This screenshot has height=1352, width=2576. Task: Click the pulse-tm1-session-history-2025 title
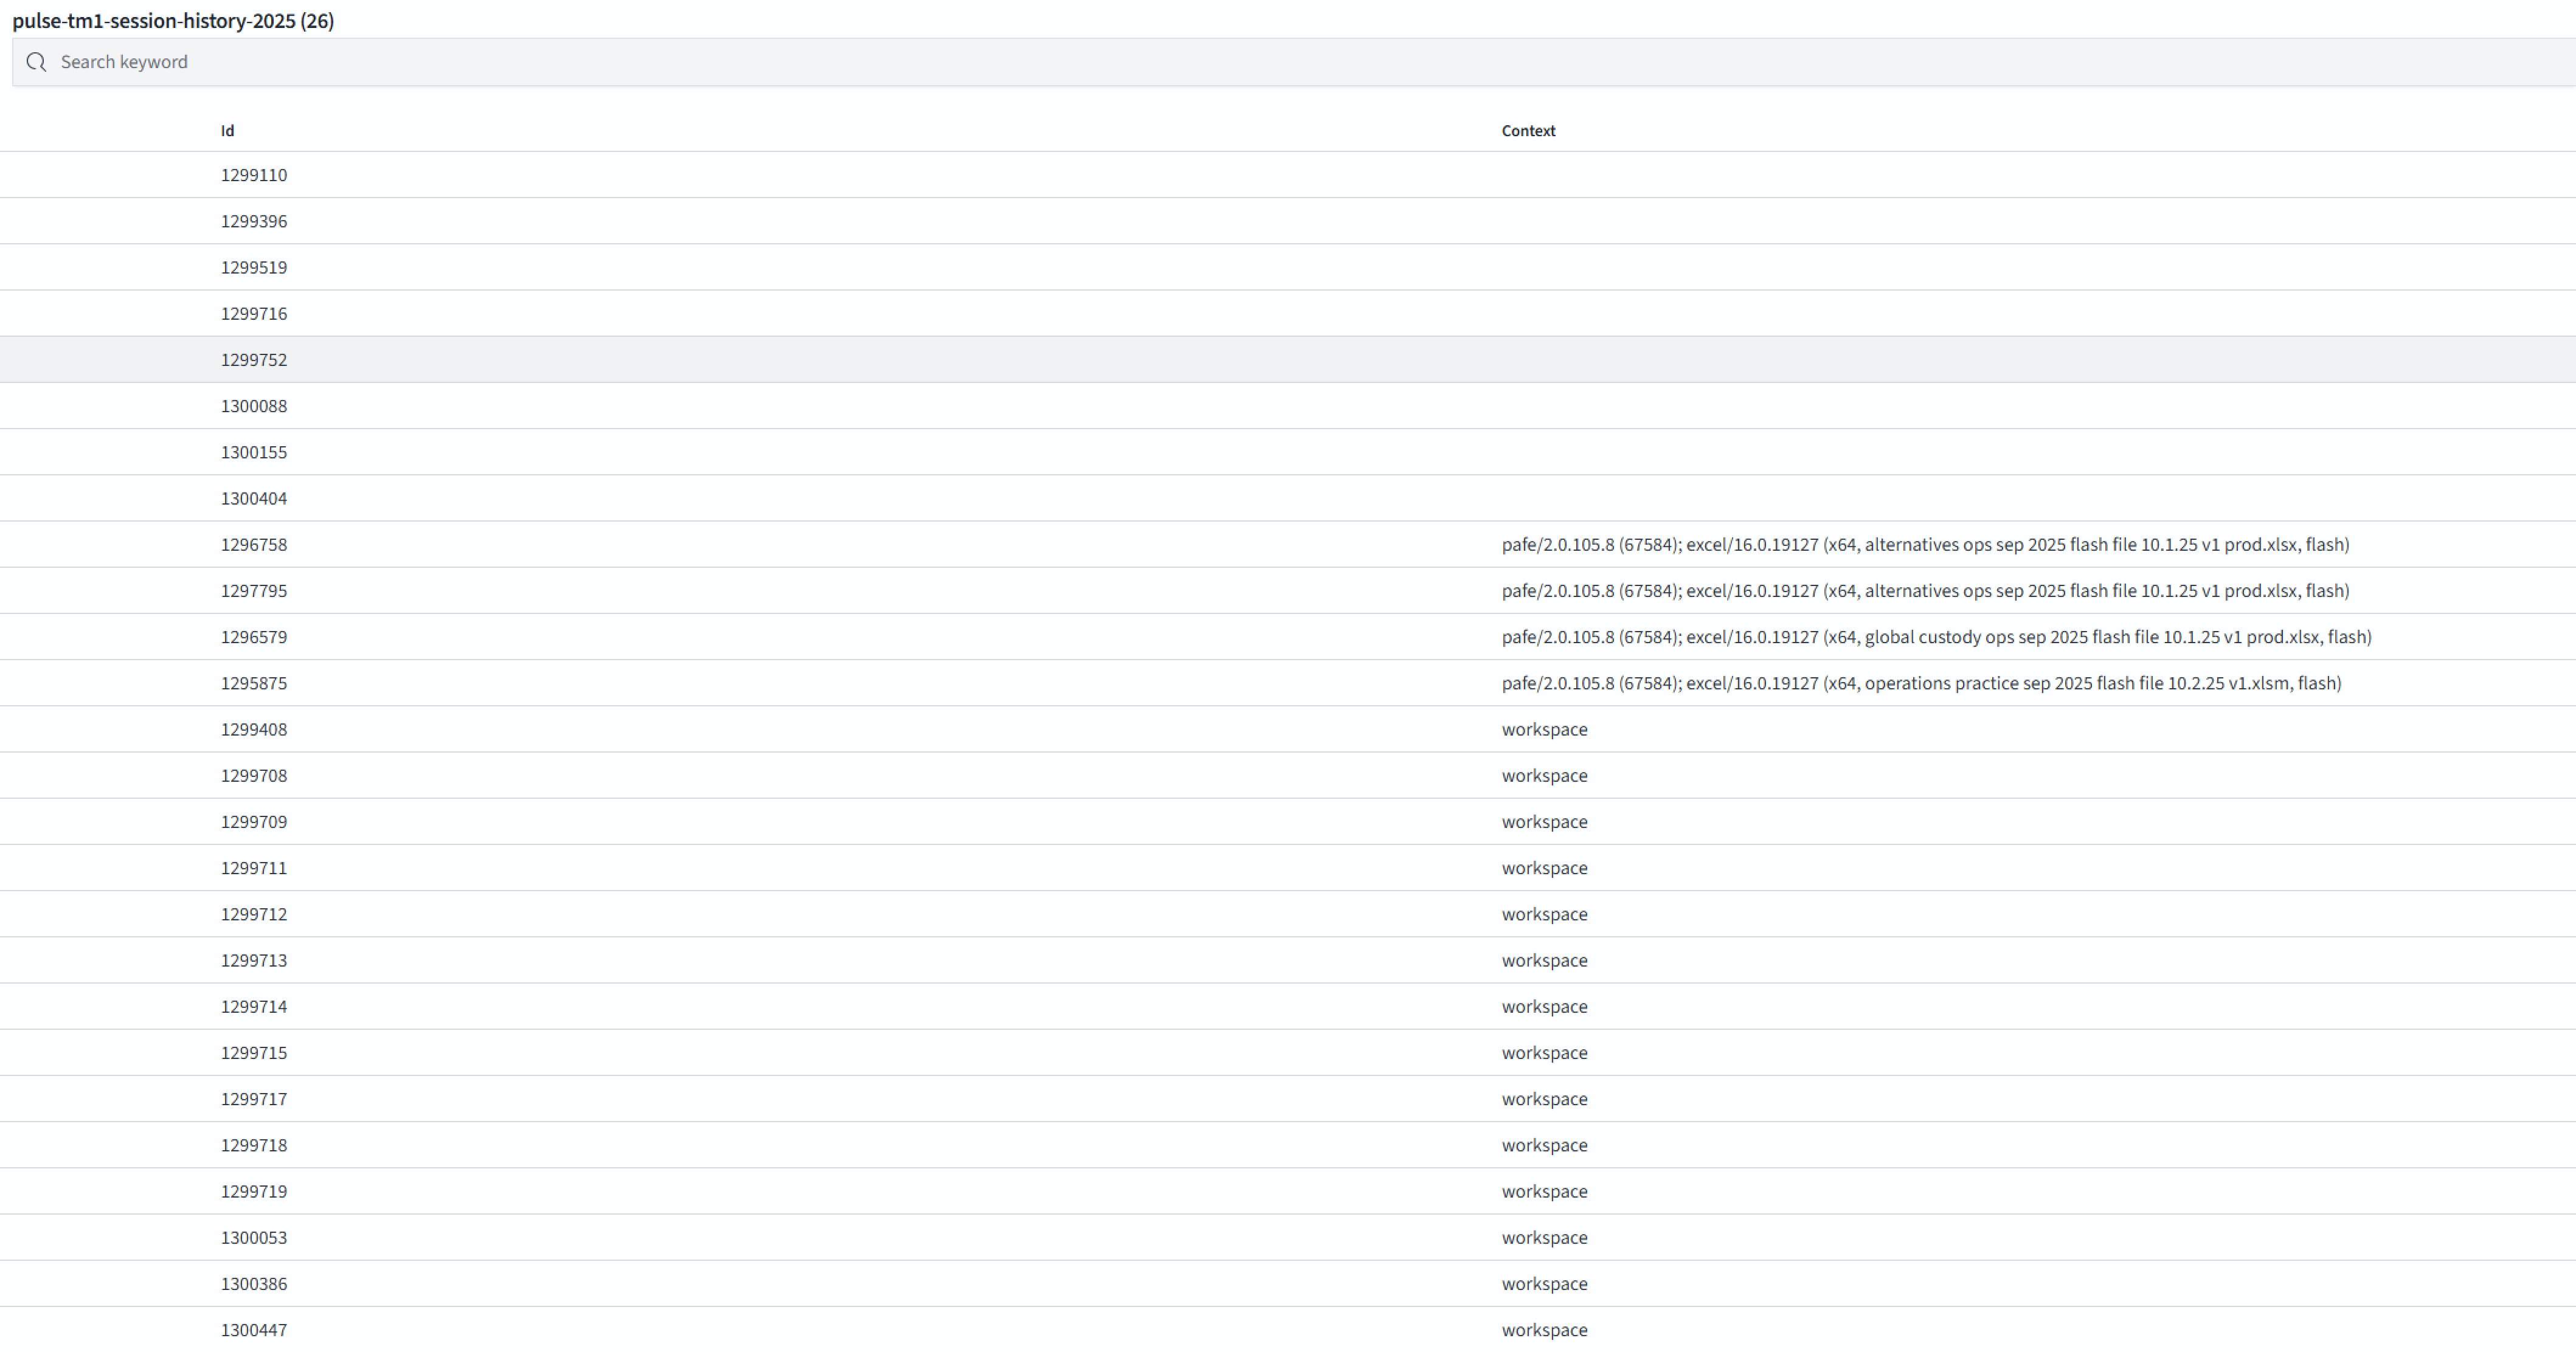(173, 21)
